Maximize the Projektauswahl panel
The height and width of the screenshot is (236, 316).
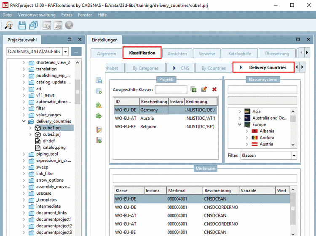70,40
